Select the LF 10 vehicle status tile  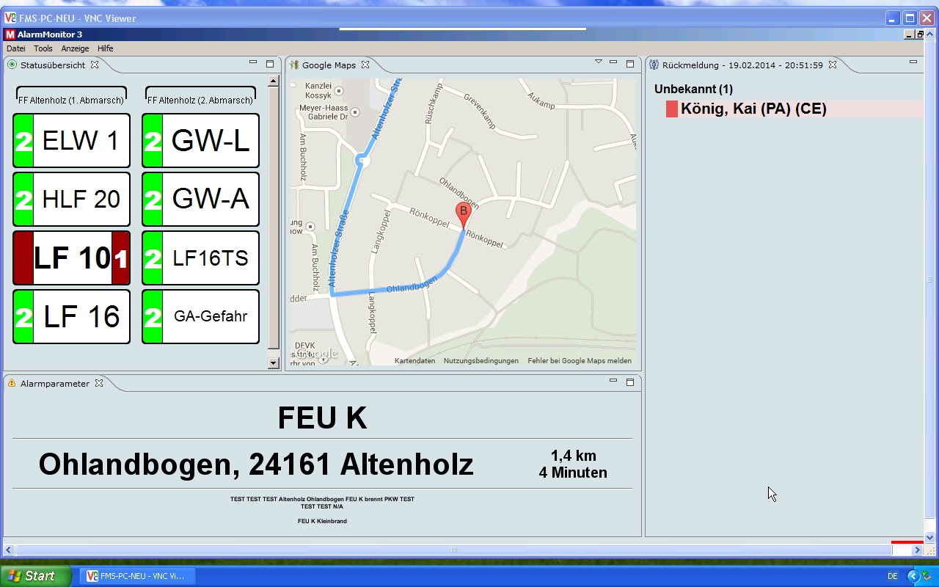click(72, 258)
